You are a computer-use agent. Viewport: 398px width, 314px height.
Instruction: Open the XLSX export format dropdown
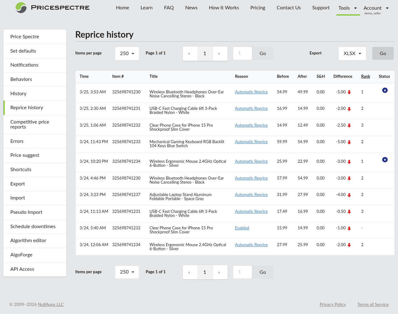[x=352, y=53]
